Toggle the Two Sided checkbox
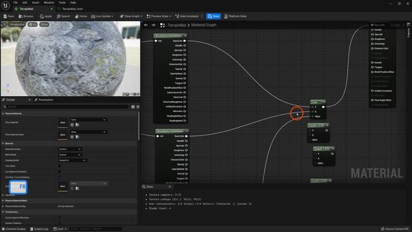This screenshot has width=412, height=232. click(x=59, y=166)
